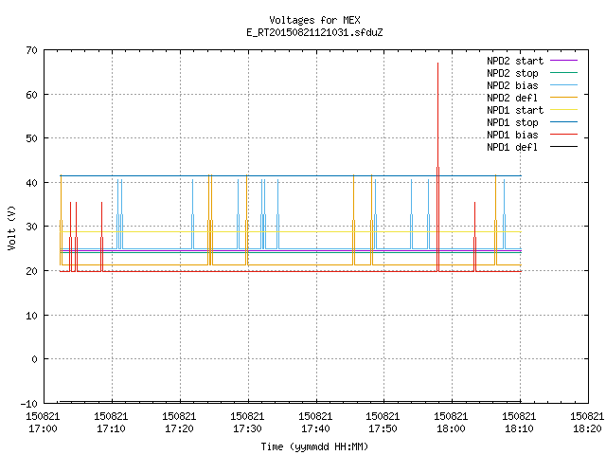Click the black NPD1 defl legend line

(563, 147)
